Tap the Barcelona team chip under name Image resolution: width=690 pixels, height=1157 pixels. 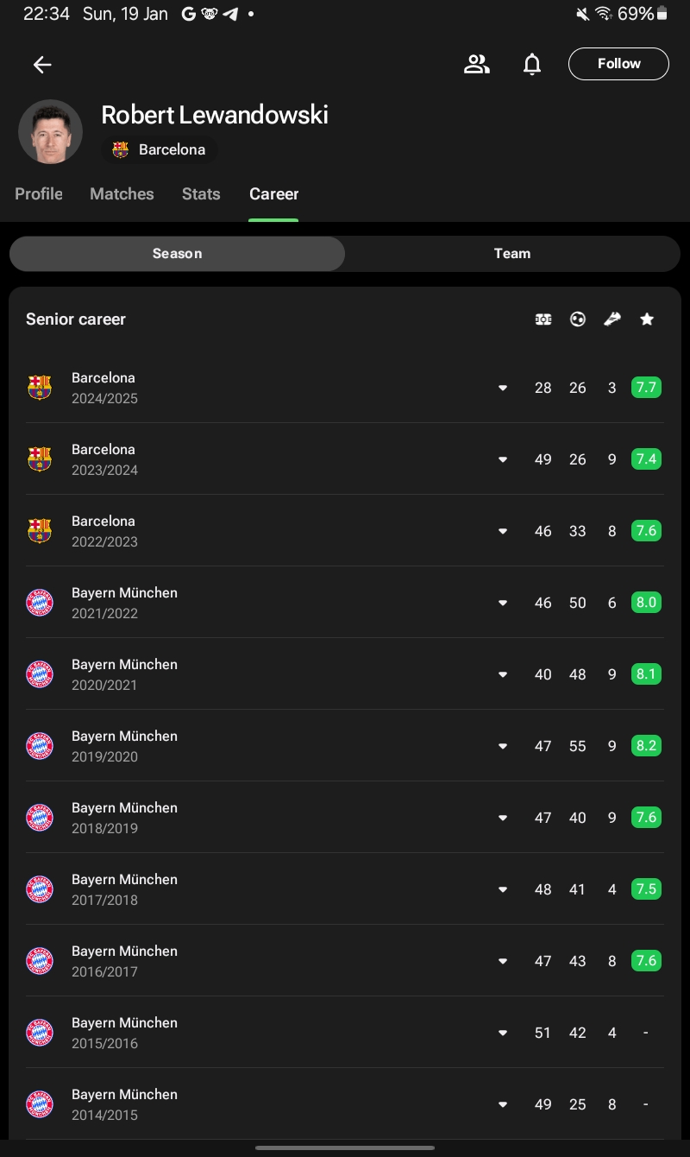pyautogui.click(x=160, y=149)
